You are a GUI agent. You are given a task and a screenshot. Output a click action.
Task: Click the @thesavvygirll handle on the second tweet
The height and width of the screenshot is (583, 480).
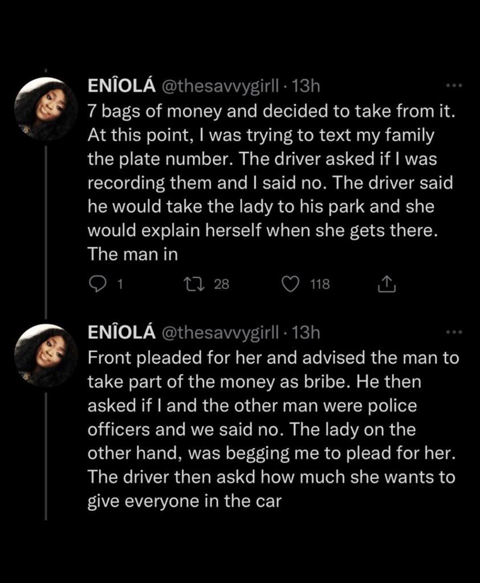pos(222,333)
